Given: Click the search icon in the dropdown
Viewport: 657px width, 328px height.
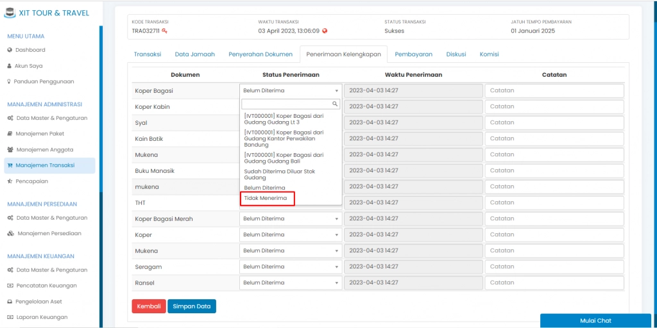Looking at the screenshot, I should click(x=335, y=104).
